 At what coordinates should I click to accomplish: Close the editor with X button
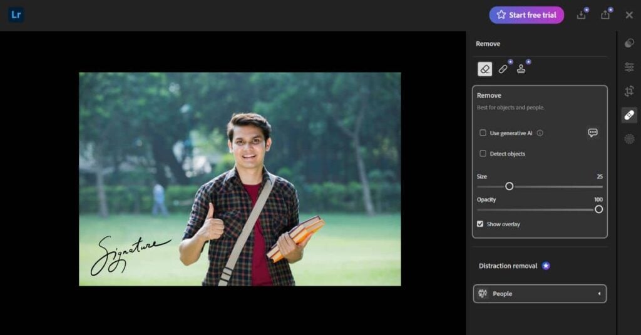click(629, 15)
